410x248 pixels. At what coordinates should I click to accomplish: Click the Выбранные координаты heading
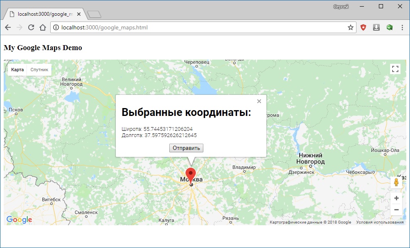(186, 112)
